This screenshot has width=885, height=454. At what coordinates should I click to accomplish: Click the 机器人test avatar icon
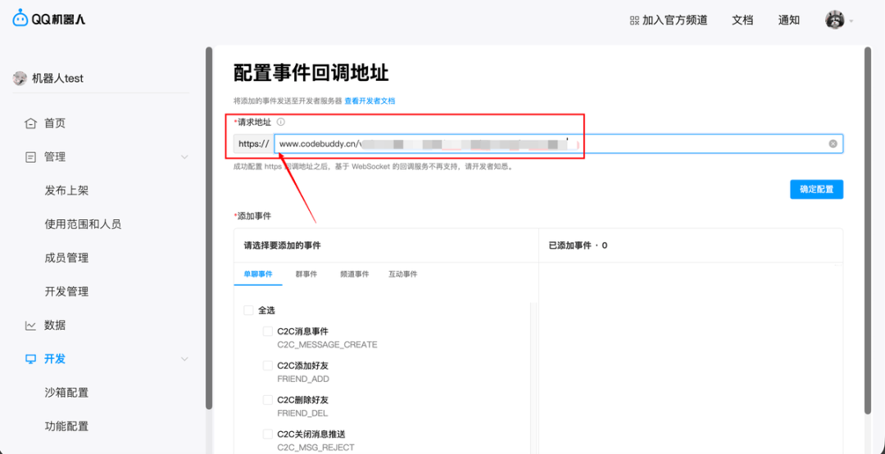[x=20, y=79]
